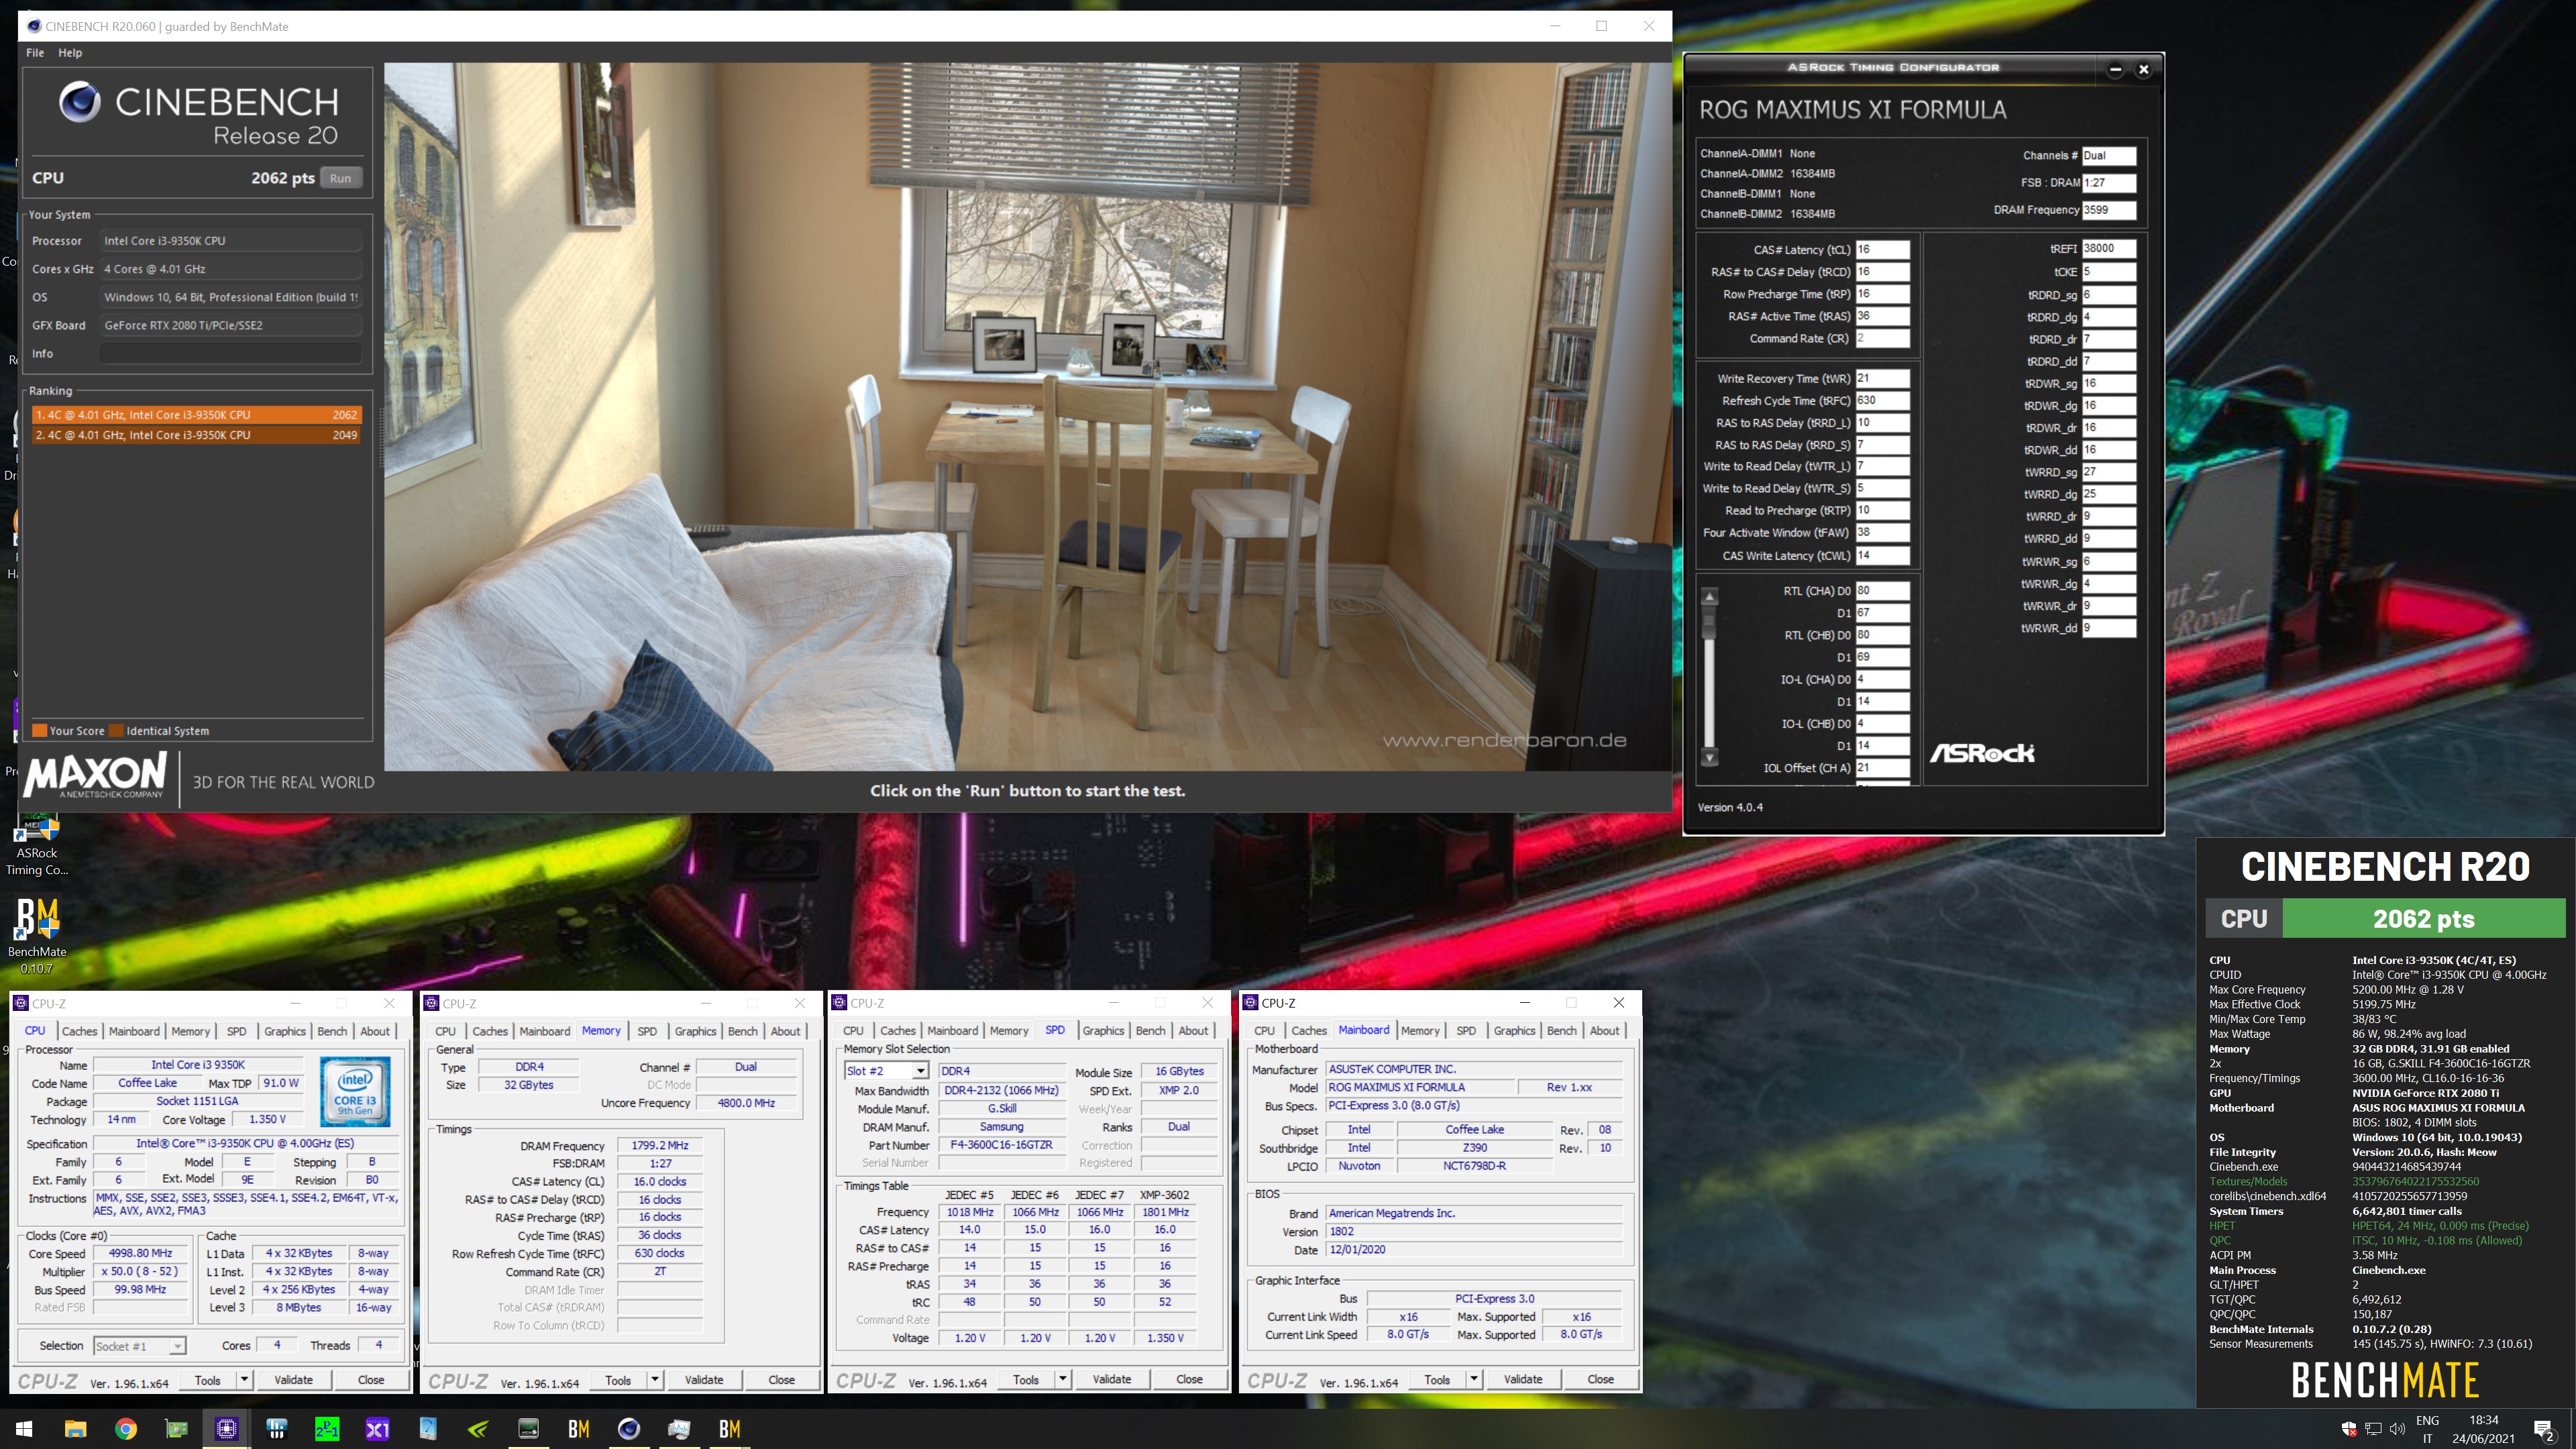This screenshot has width=2576, height=1449.
Task: Open Tools dropdown arrow in CPU-Z Memory window
Action: (654, 1380)
